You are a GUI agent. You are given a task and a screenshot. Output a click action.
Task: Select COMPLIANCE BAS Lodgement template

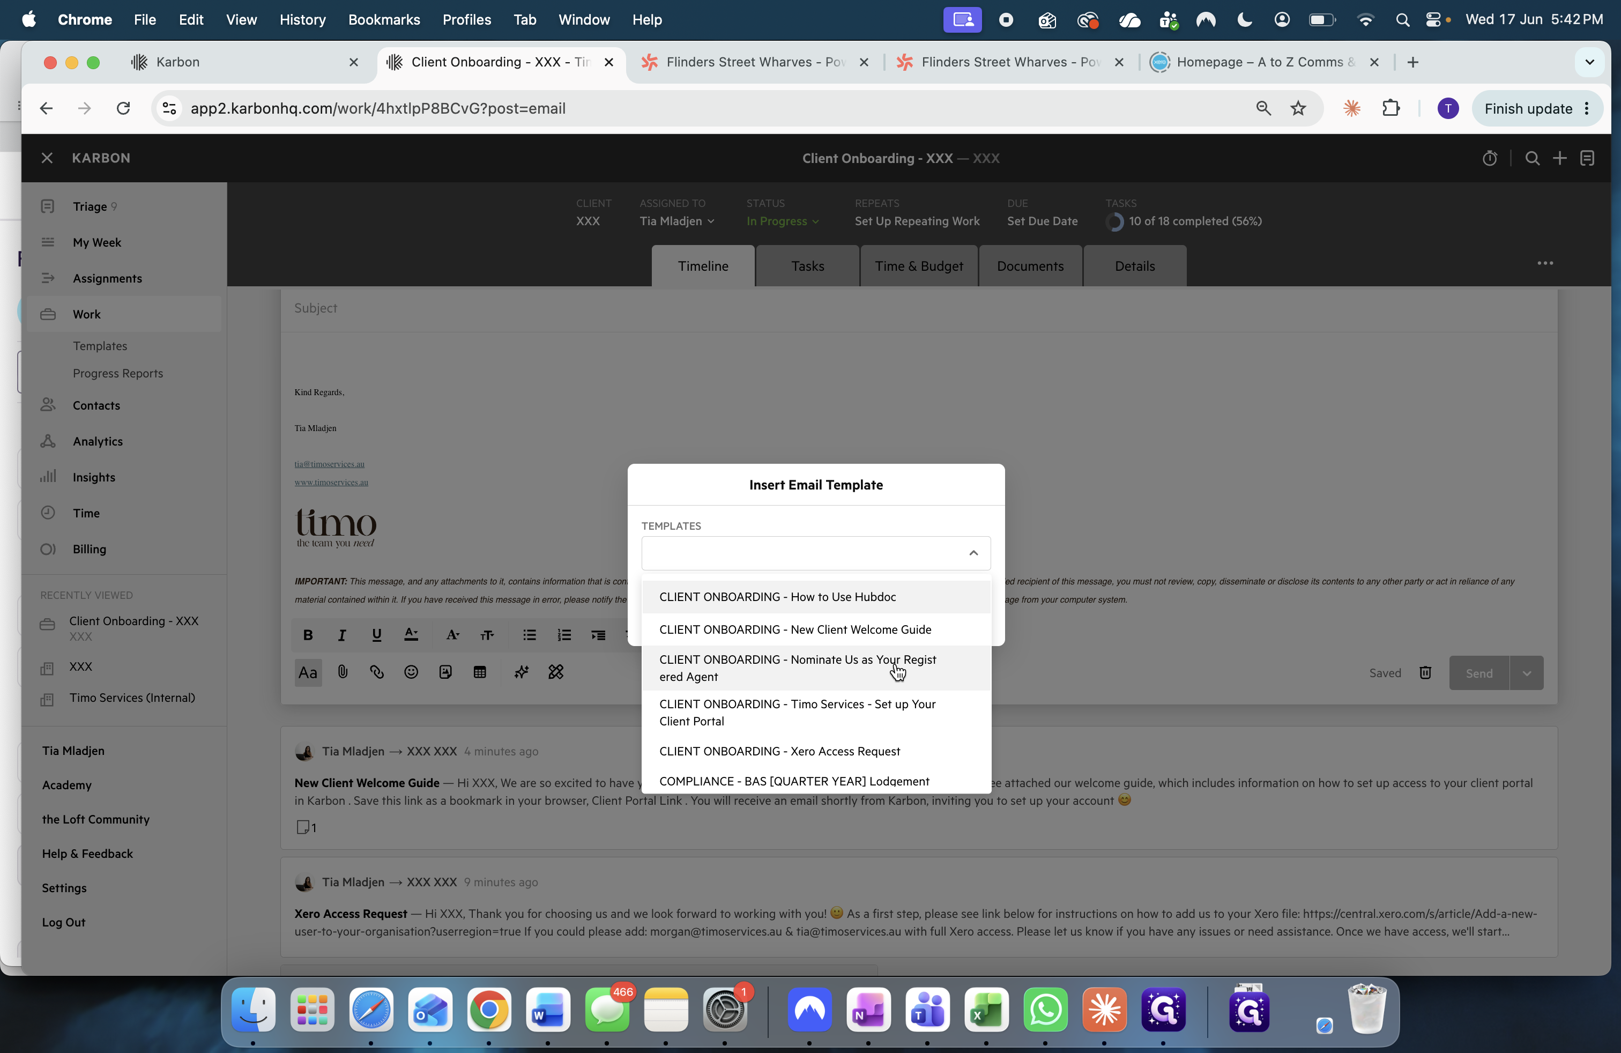[x=816, y=781]
